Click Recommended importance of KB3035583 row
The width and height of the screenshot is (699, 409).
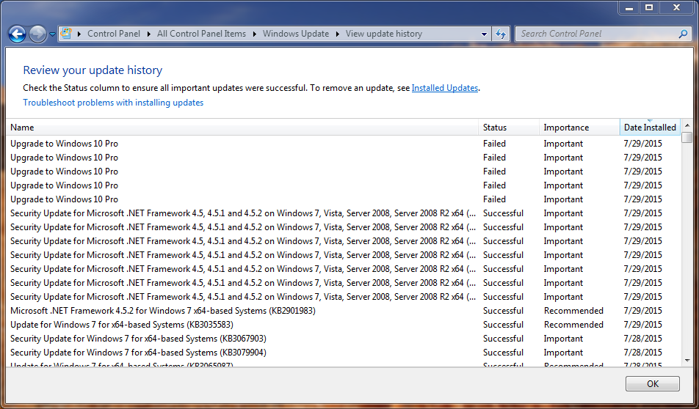(573, 325)
